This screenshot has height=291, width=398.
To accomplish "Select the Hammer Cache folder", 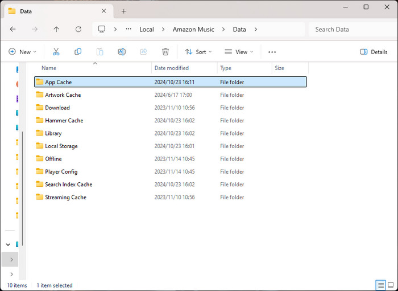I will (x=171, y=121).
